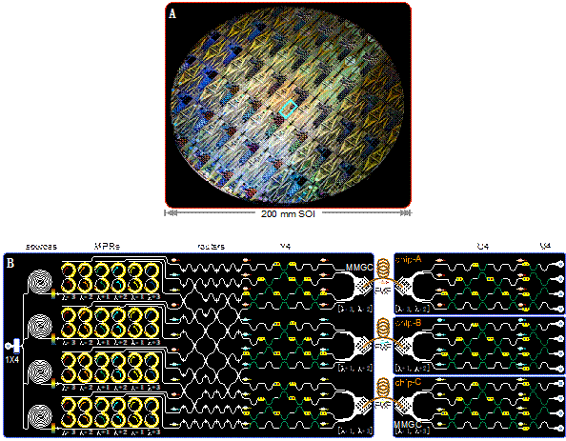Screen dimensions: 566x441
Task: Select the topmost spiral photon source
Action: click(40, 282)
